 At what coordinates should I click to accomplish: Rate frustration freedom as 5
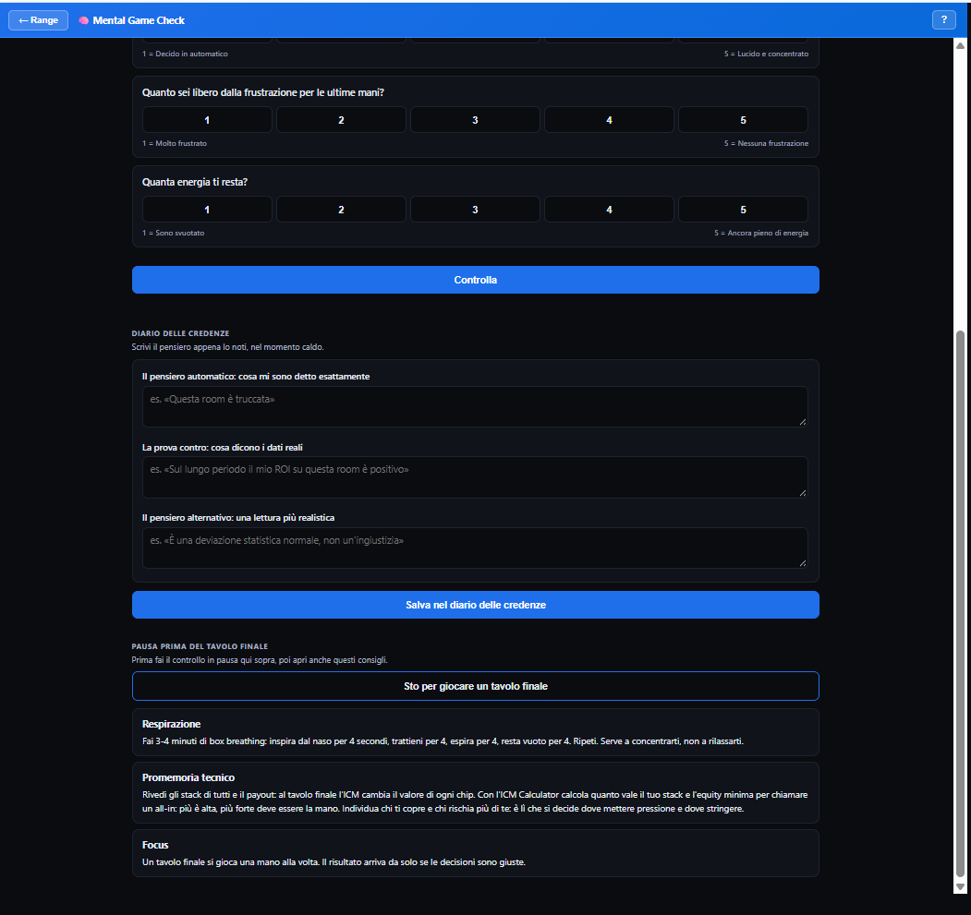pyautogui.click(x=743, y=120)
